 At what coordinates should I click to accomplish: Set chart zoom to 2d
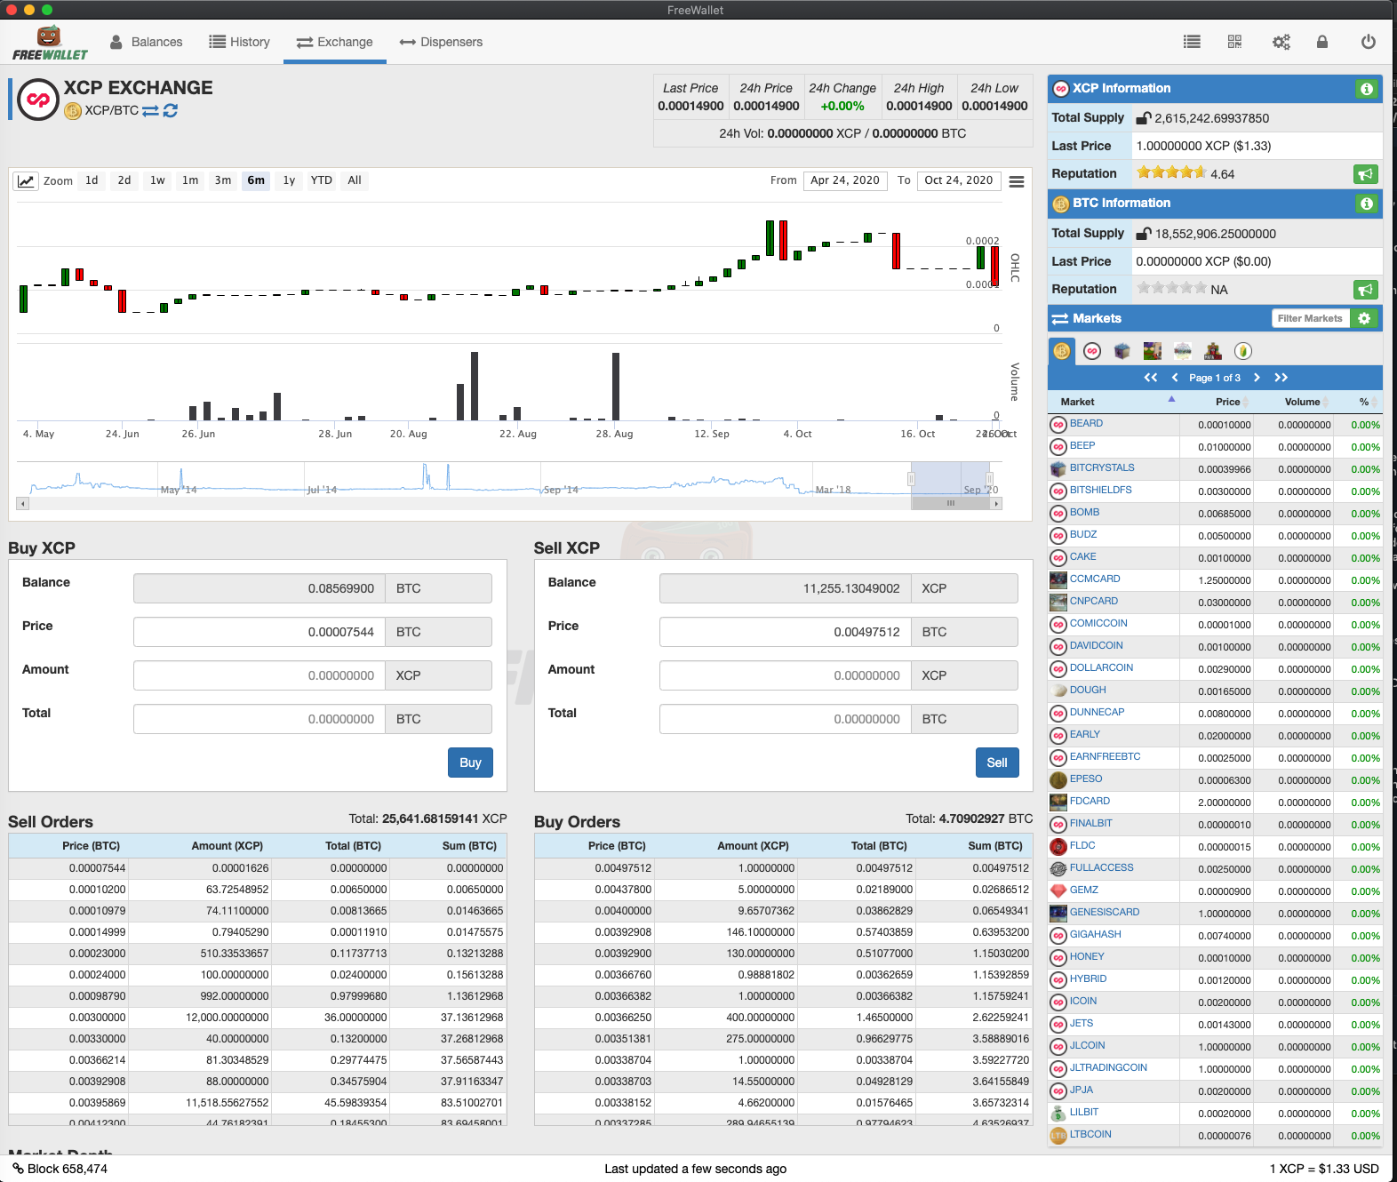point(124,180)
